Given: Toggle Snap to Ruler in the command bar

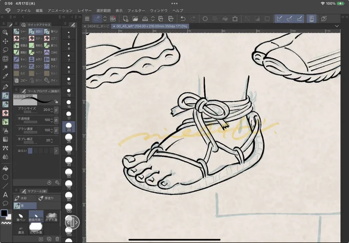Looking at the screenshot, I should [x=279, y=19].
